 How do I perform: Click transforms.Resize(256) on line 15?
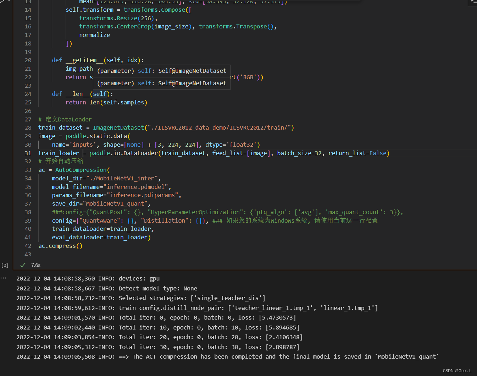tap(117, 18)
